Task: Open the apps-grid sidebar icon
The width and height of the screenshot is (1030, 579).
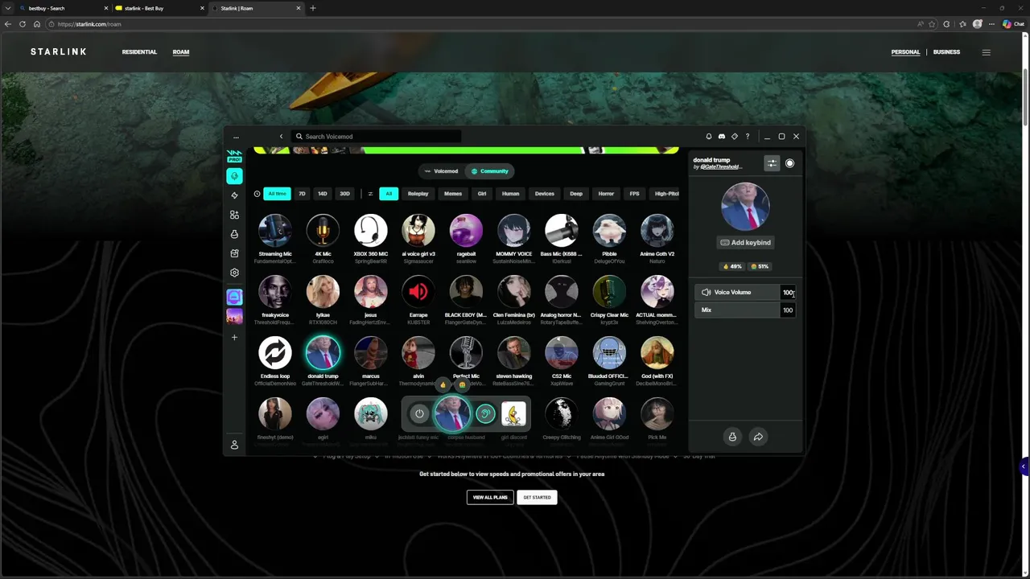Action: click(x=234, y=215)
